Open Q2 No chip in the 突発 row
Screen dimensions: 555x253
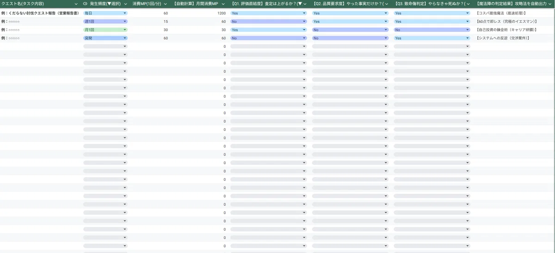point(350,38)
